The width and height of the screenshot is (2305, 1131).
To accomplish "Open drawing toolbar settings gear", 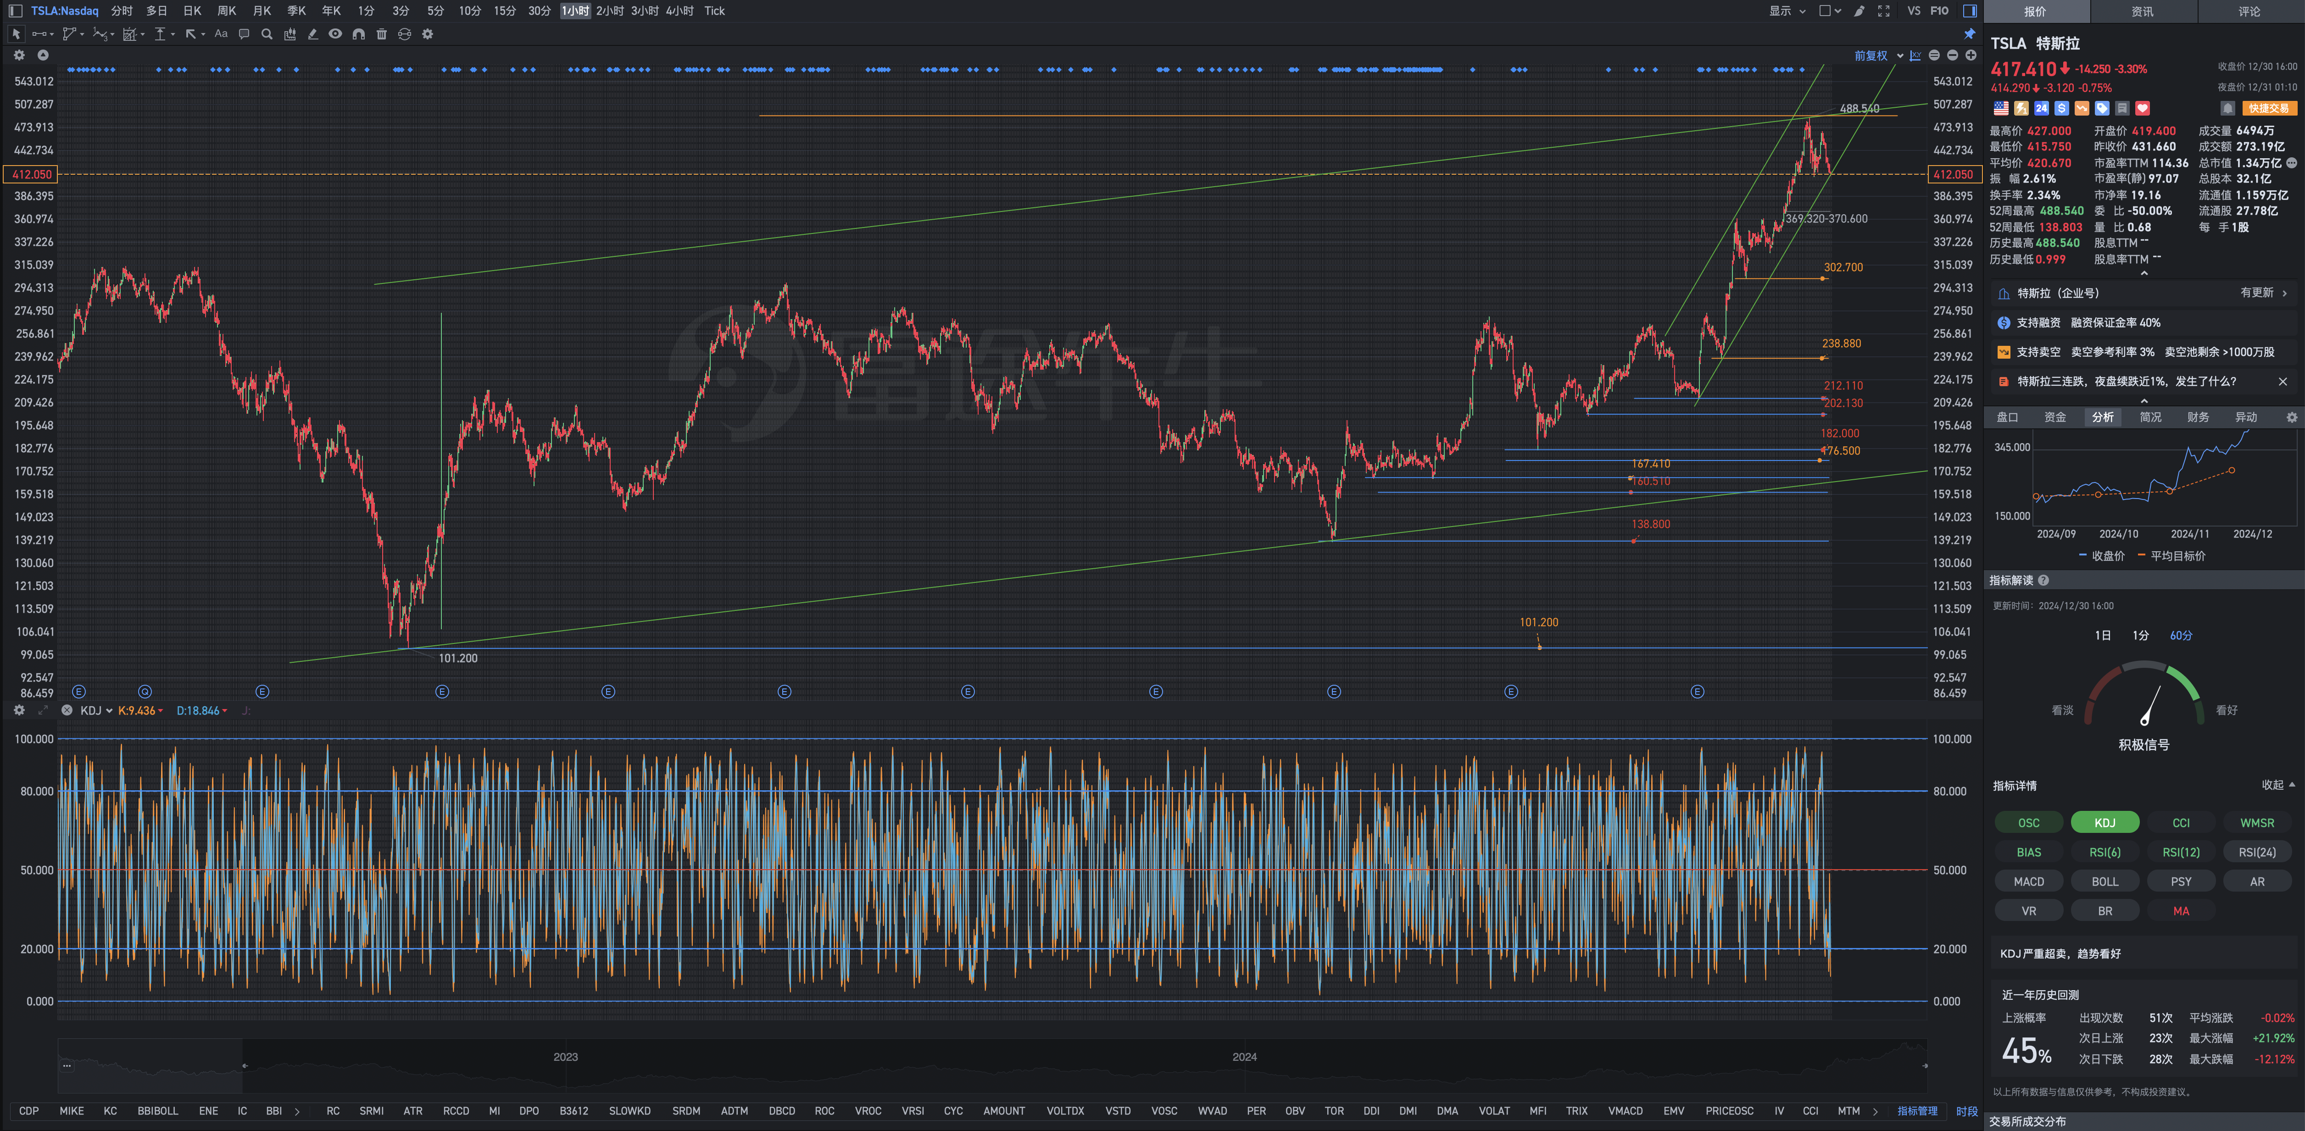I will (x=428, y=34).
